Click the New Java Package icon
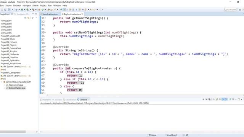 point(39,10)
